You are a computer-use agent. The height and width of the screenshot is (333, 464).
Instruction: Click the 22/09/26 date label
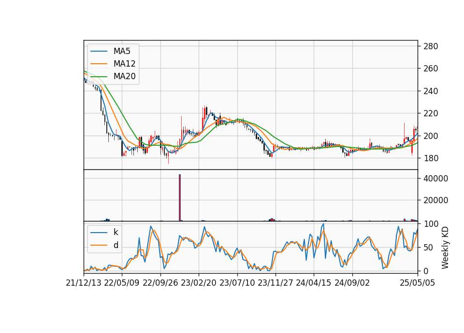point(160,283)
